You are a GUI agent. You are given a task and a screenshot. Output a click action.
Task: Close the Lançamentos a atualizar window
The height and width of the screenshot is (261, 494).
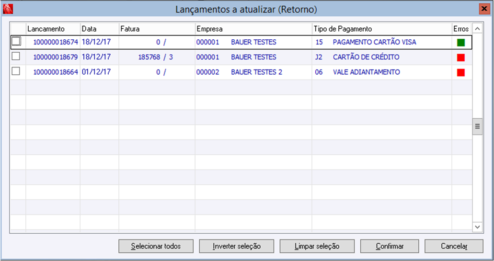[x=483, y=9]
